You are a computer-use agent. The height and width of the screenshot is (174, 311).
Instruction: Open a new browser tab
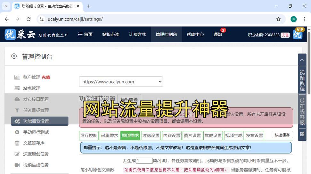(x=89, y=6)
